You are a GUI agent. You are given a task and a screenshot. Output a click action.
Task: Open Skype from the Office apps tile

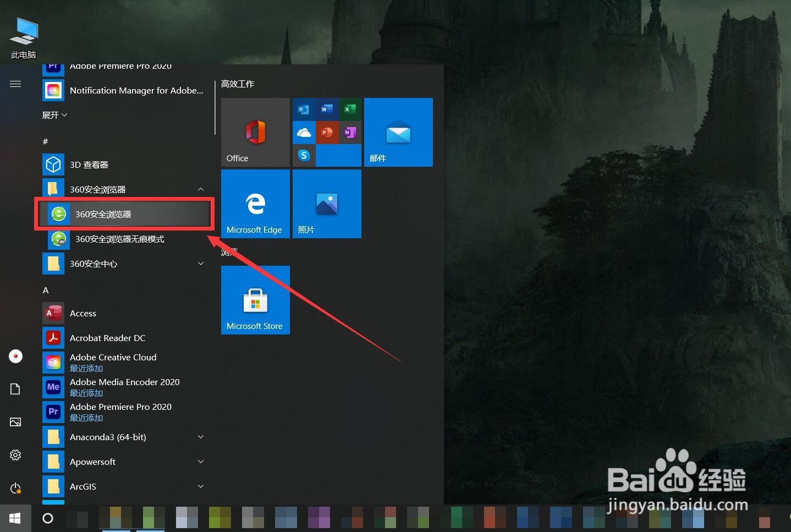tap(304, 156)
